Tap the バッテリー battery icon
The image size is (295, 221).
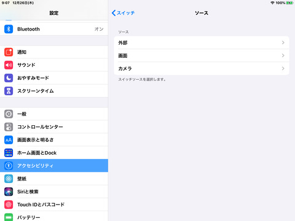point(9,217)
